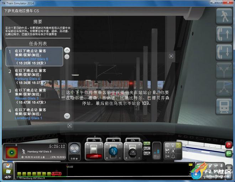Open the 2D map icon at bottom left

click(8, 166)
